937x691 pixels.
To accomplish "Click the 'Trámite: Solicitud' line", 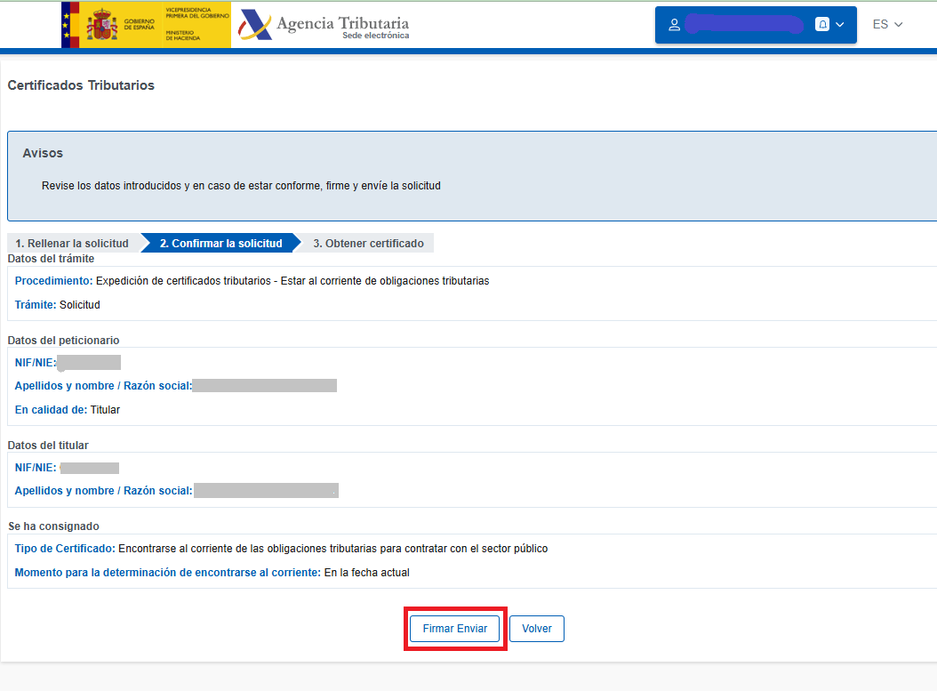I will (x=58, y=305).
